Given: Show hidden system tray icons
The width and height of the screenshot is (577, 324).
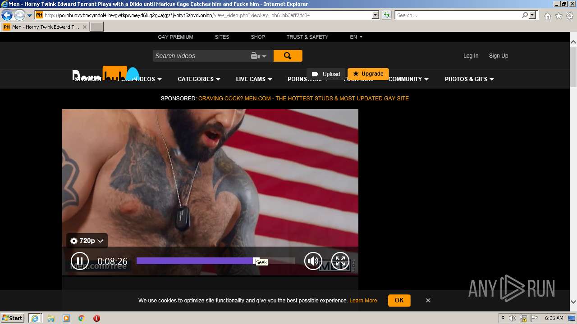Looking at the screenshot, I should (x=503, y=318).
